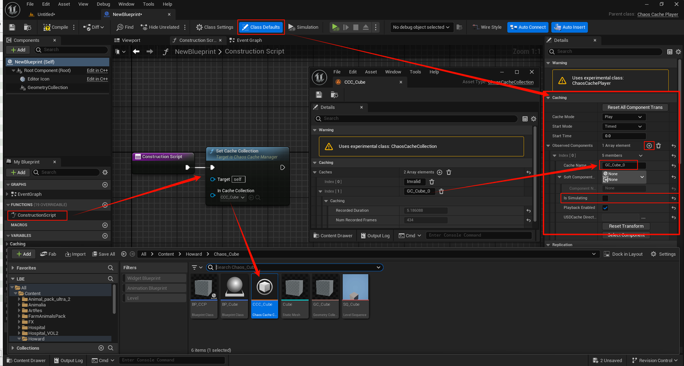Screen dimensions: 684x366
Task: Open My Blueprint settings gear
Action: point(104,172)
